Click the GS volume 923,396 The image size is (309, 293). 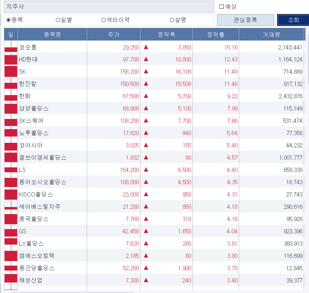pos(293,231)
